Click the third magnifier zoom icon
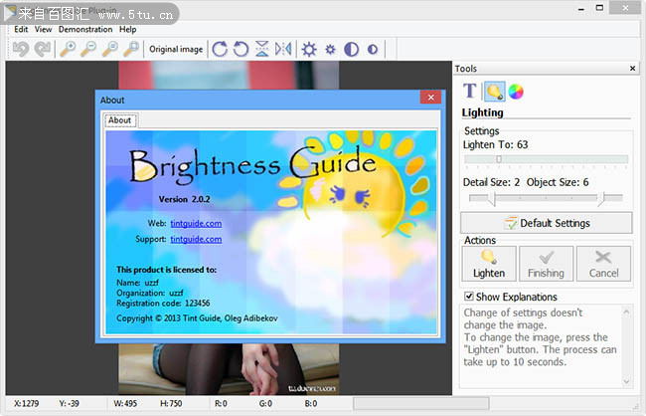This screenshot has width=646, height=416. [110, 49]
